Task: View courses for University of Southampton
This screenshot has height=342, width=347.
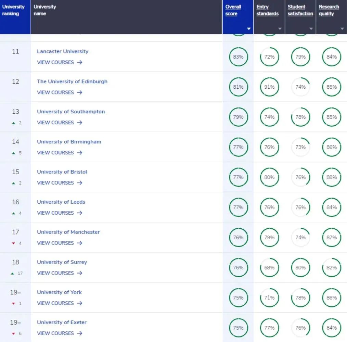Action: point(60,123)
